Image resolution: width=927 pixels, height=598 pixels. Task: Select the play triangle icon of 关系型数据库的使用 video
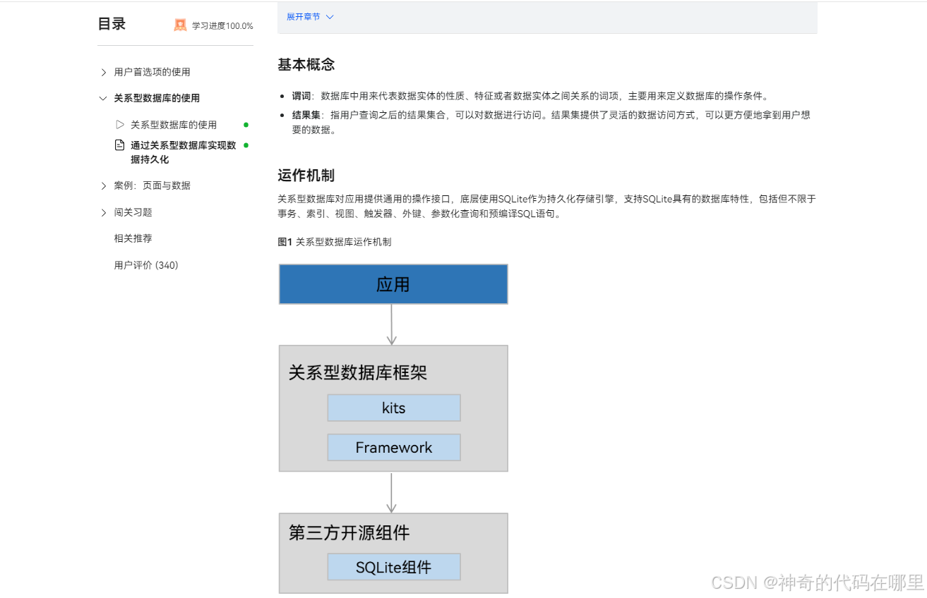[119, 124]
